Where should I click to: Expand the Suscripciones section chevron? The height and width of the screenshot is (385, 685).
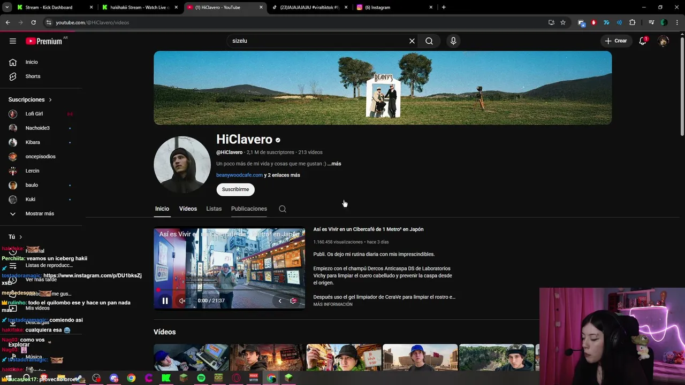tap(50, 99)
